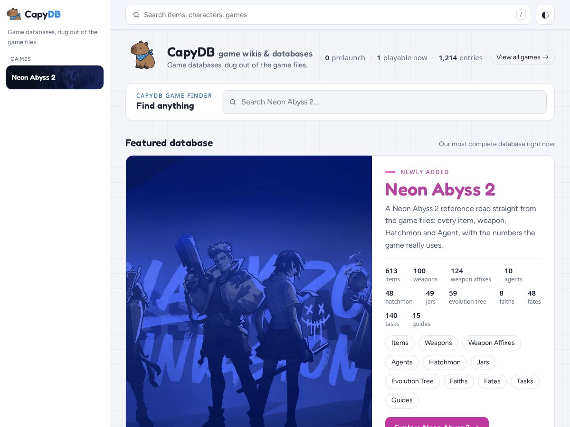Click the Neon Abyss 2 featured title
Image resolution: width=570 pixels, height=427 pixels.
pos(440,190)
